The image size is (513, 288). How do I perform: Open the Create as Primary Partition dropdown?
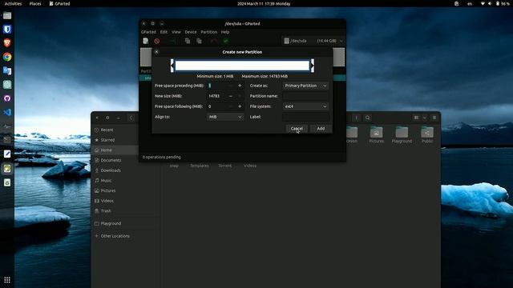(x=305, y=86)
